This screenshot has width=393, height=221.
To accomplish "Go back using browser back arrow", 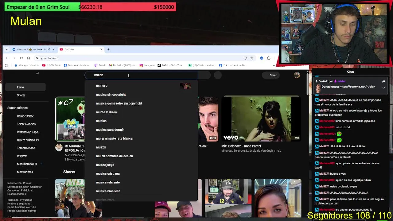I will 7,58.
